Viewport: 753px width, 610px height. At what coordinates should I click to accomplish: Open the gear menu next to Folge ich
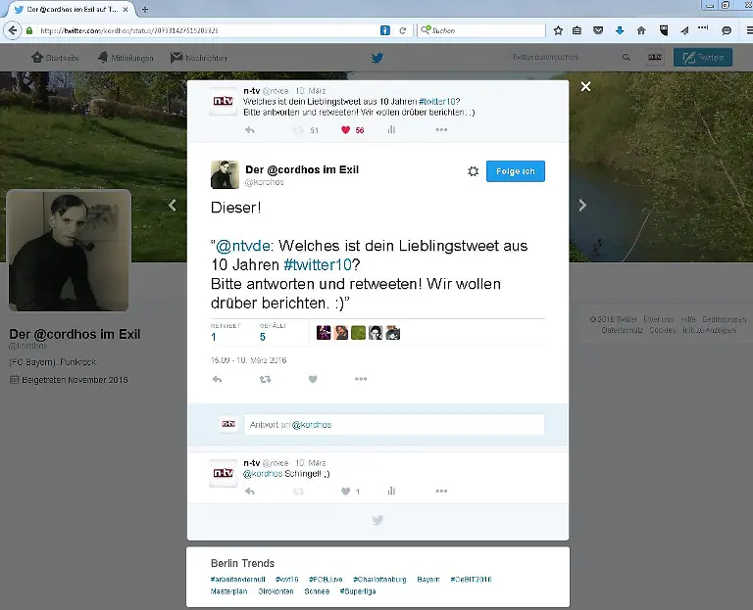[x=473, y=171]
